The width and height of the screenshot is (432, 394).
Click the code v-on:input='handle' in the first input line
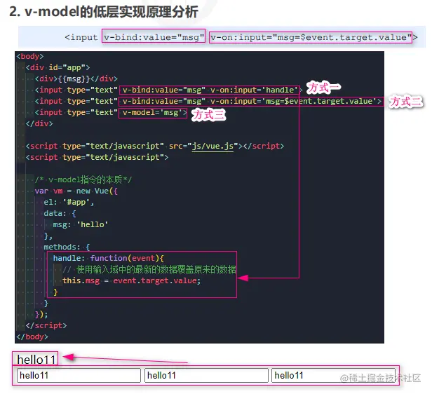pos(254,90)
